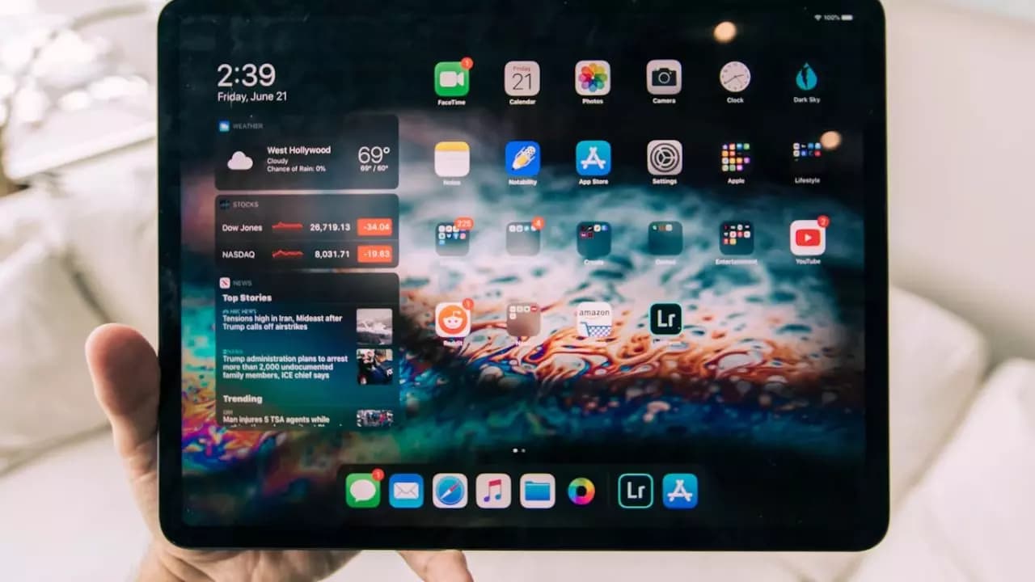Open the Notes app
Image resolution: width=1035 pixels, height=582 pixels.
(x=452, y=159)
